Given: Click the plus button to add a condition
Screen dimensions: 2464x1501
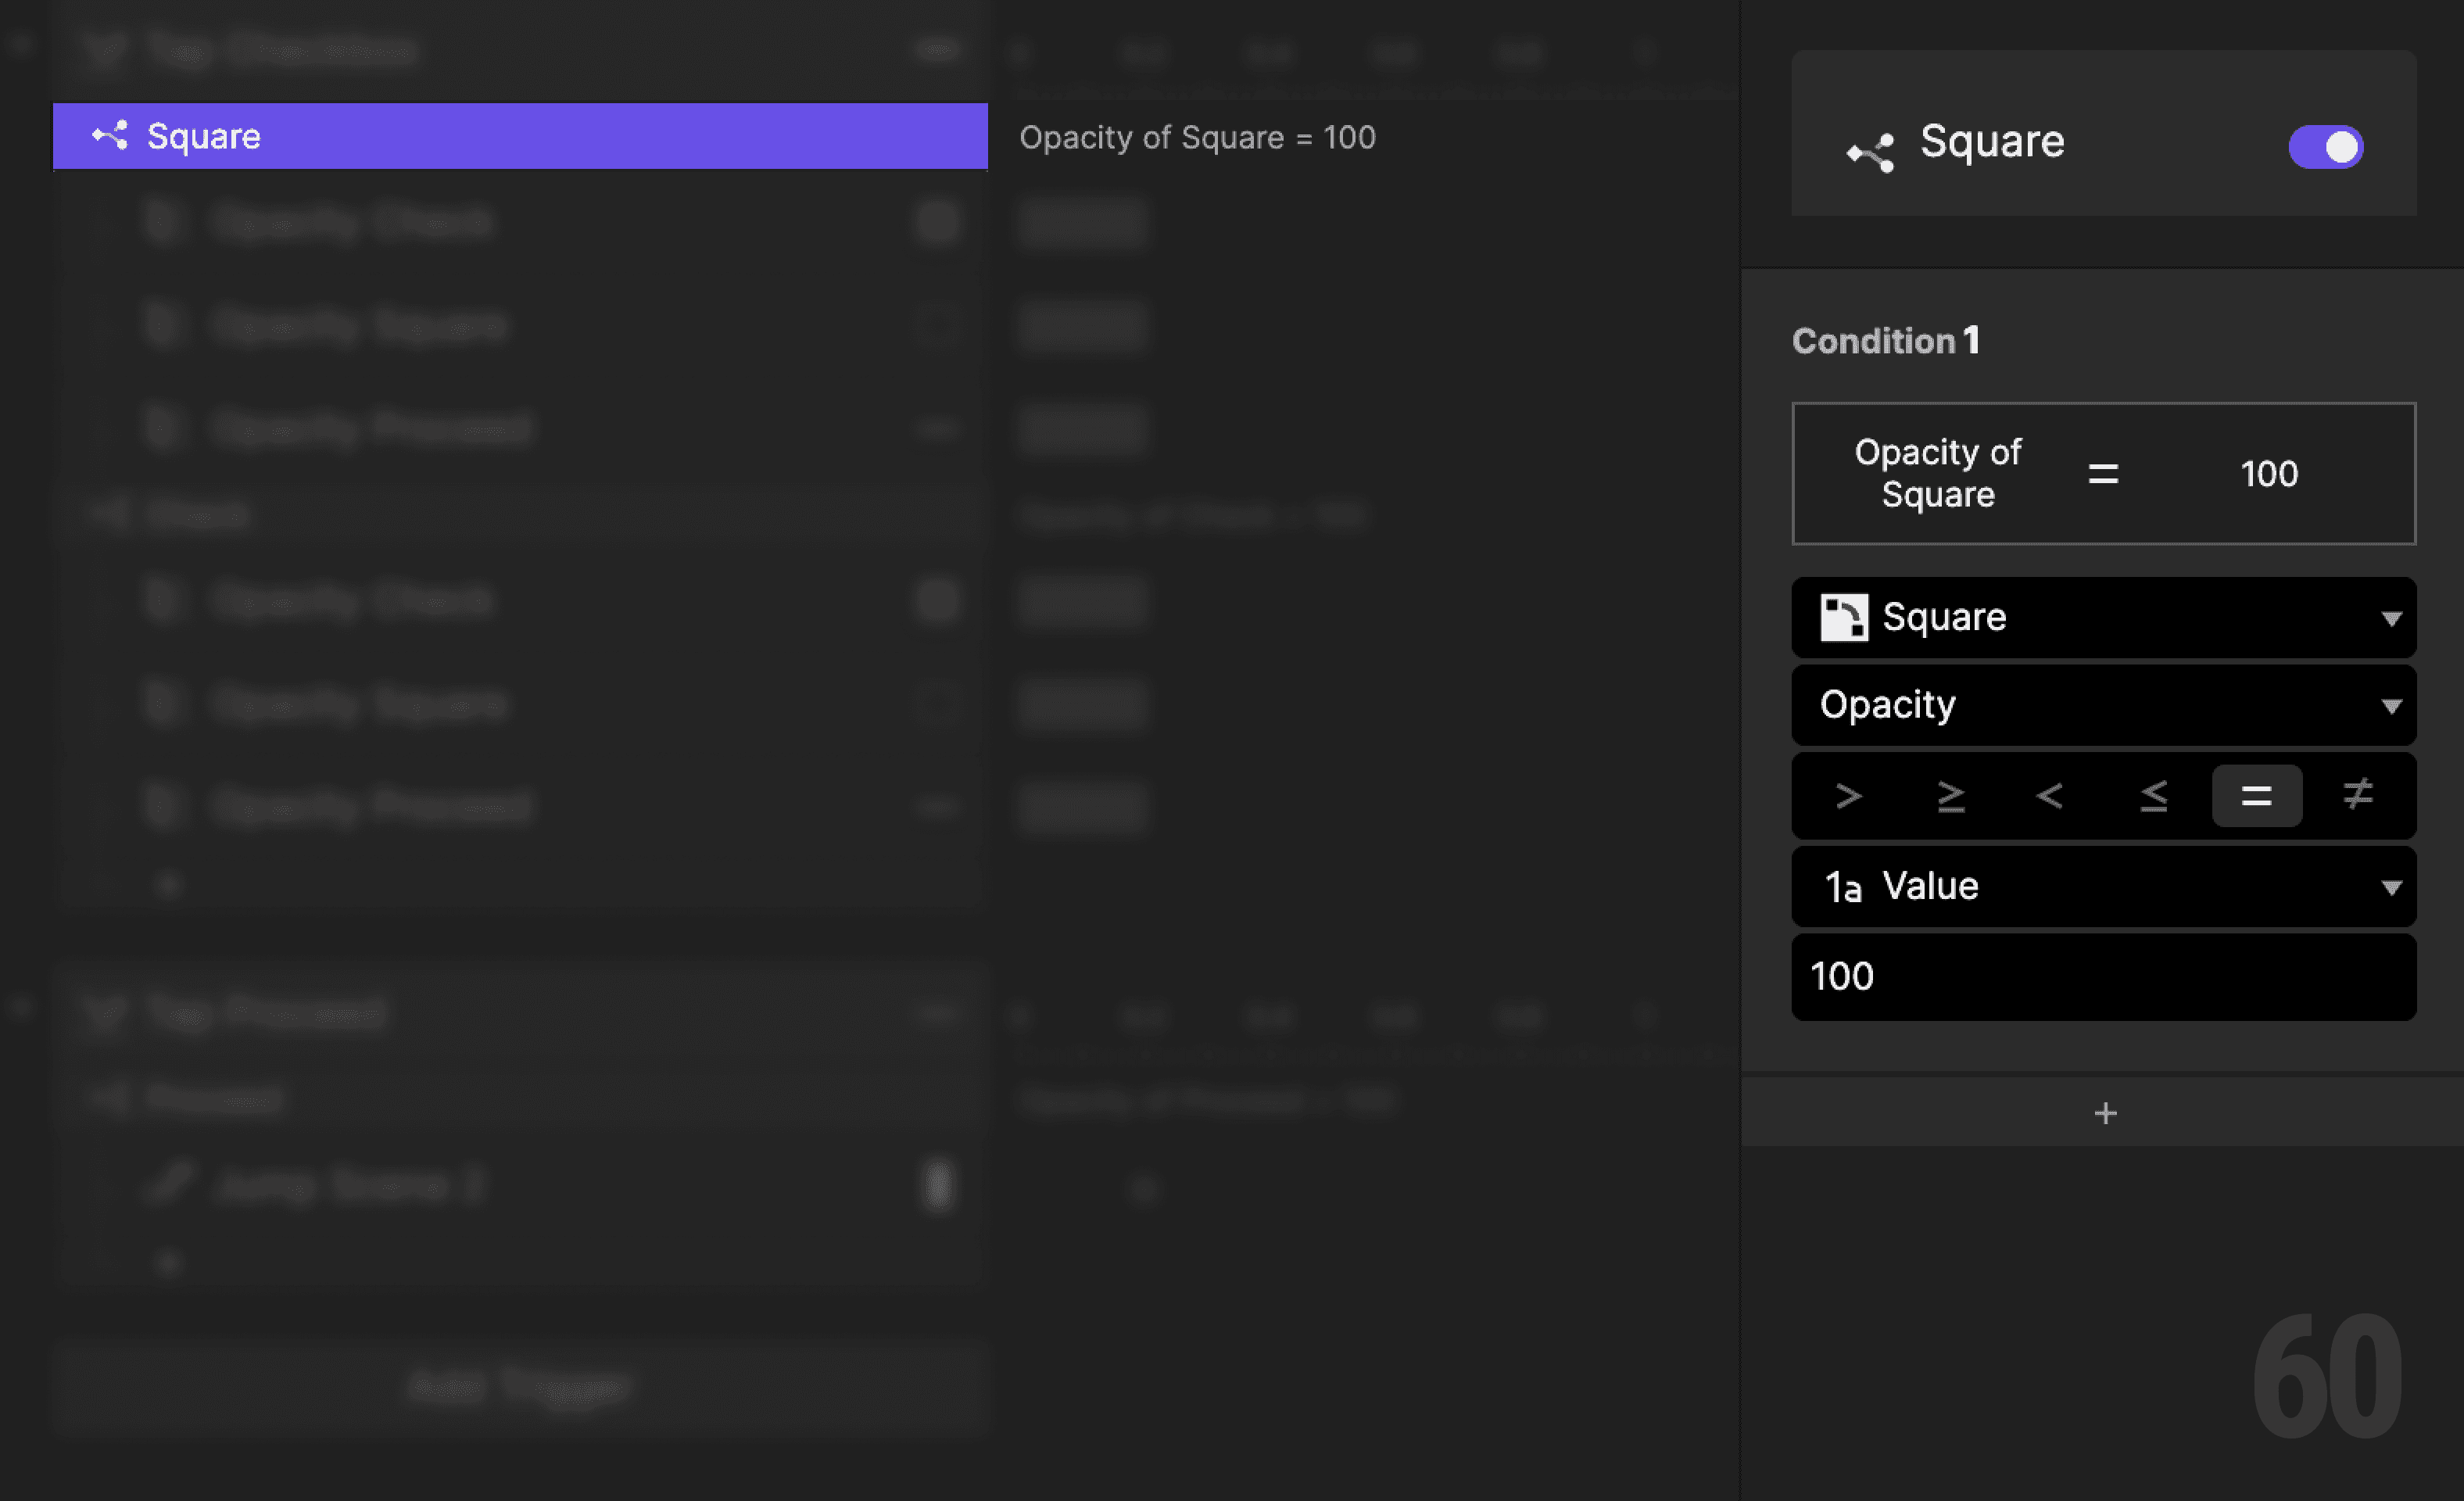Looking at the screenshot, I should 2105,1112.
